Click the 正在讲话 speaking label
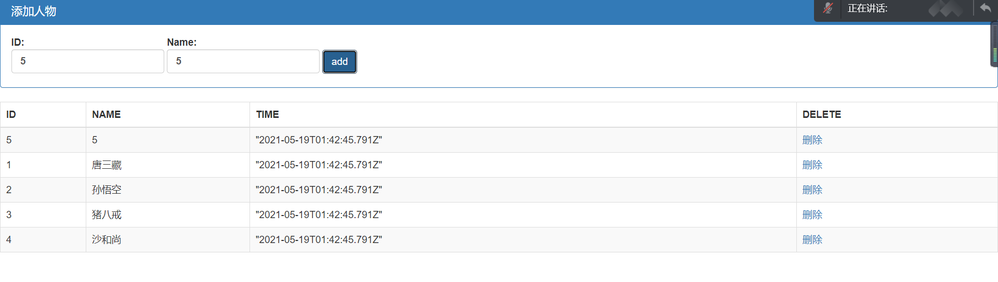 pyautogui.click(x=868, y=8)
